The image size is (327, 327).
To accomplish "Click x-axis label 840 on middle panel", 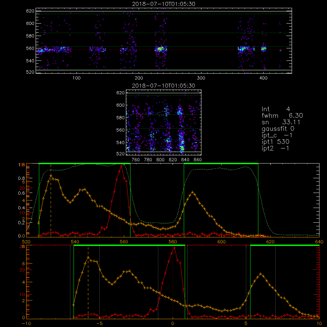I will click(185, 160).
